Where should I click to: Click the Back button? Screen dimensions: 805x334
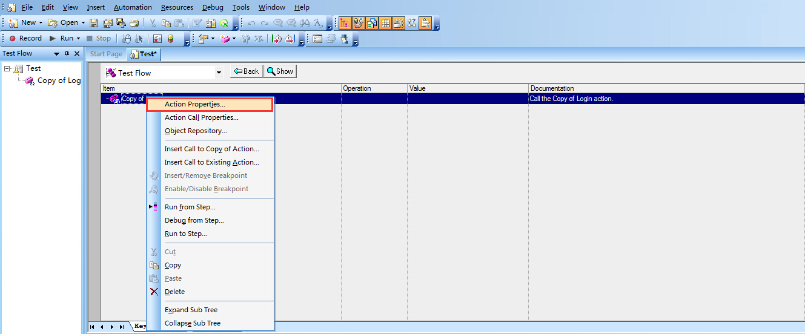[245, 71]
